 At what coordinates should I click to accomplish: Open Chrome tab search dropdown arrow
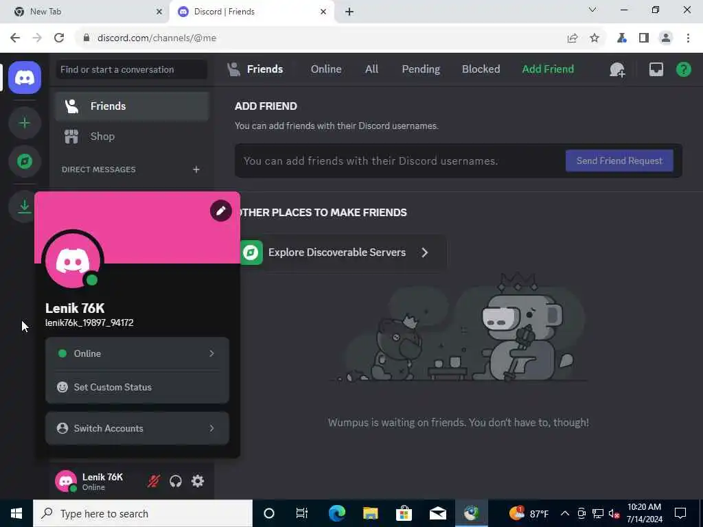pos(592,10)
